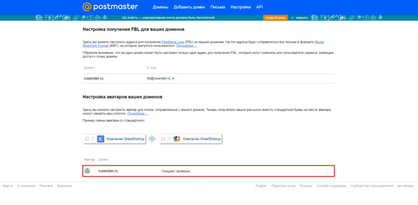This screenshot has height=205, width=418.
Task: Click the Аватар column header
Action: pos(89,159)
